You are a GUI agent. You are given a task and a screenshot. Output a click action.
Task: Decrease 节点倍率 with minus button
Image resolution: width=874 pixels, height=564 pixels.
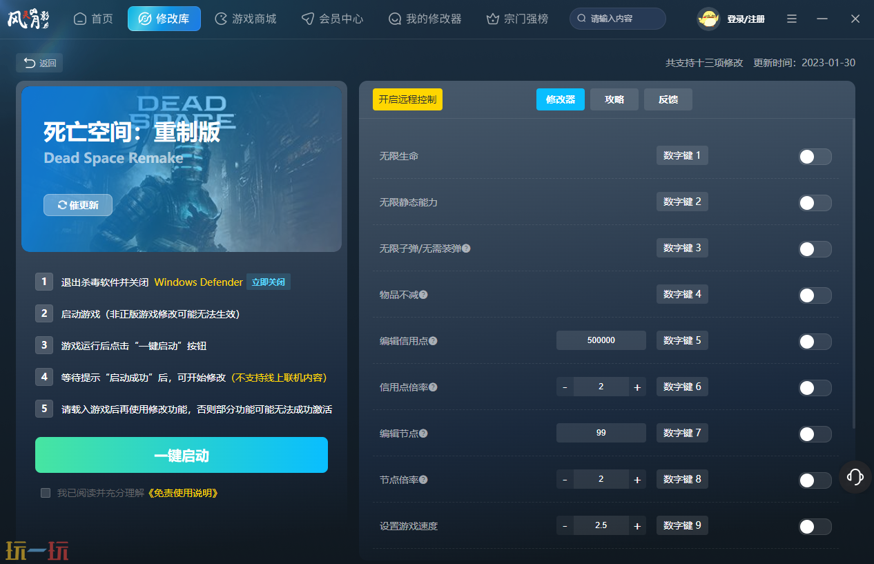click(x=565, y=480)
